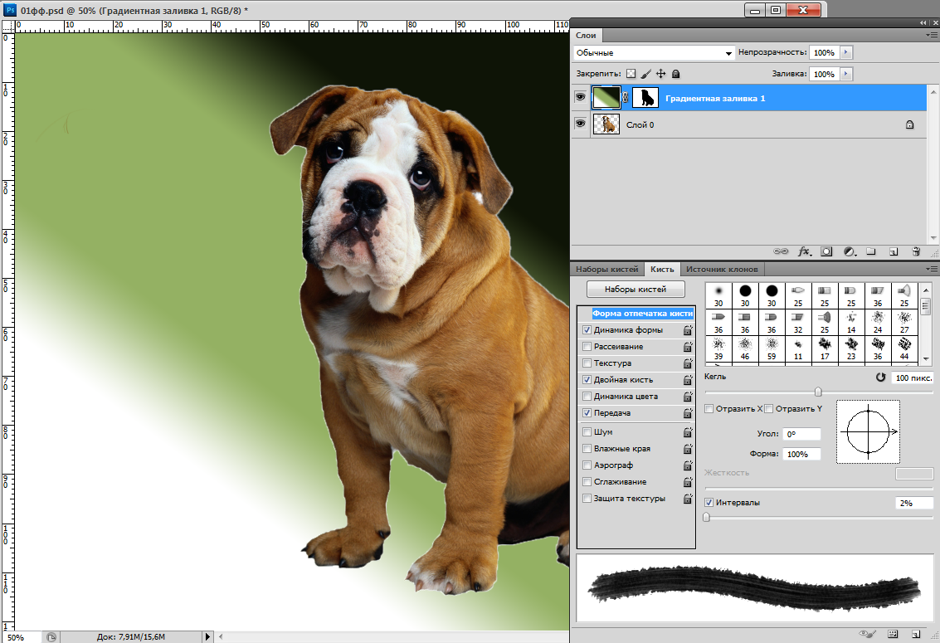The image size is (940, 643).
Task: Toggle bristle brush preview eye-brush icon
Action: click(x=867, y=633)
